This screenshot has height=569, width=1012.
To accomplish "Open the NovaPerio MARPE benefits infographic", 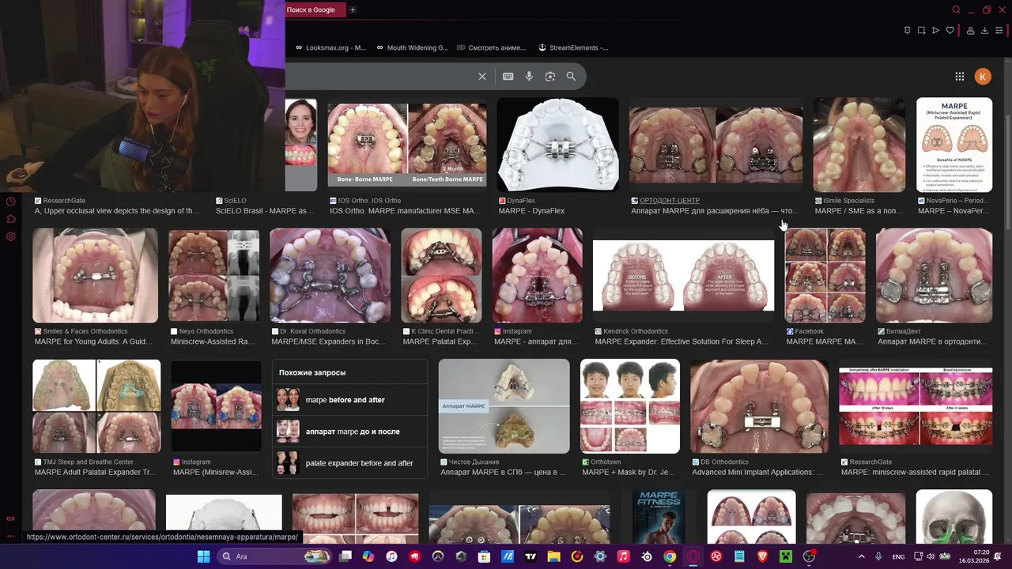I will (954, 145).
